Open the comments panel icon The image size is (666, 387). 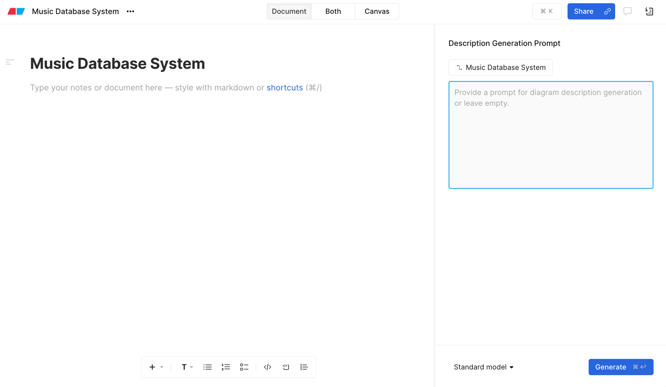coord(627,11)
